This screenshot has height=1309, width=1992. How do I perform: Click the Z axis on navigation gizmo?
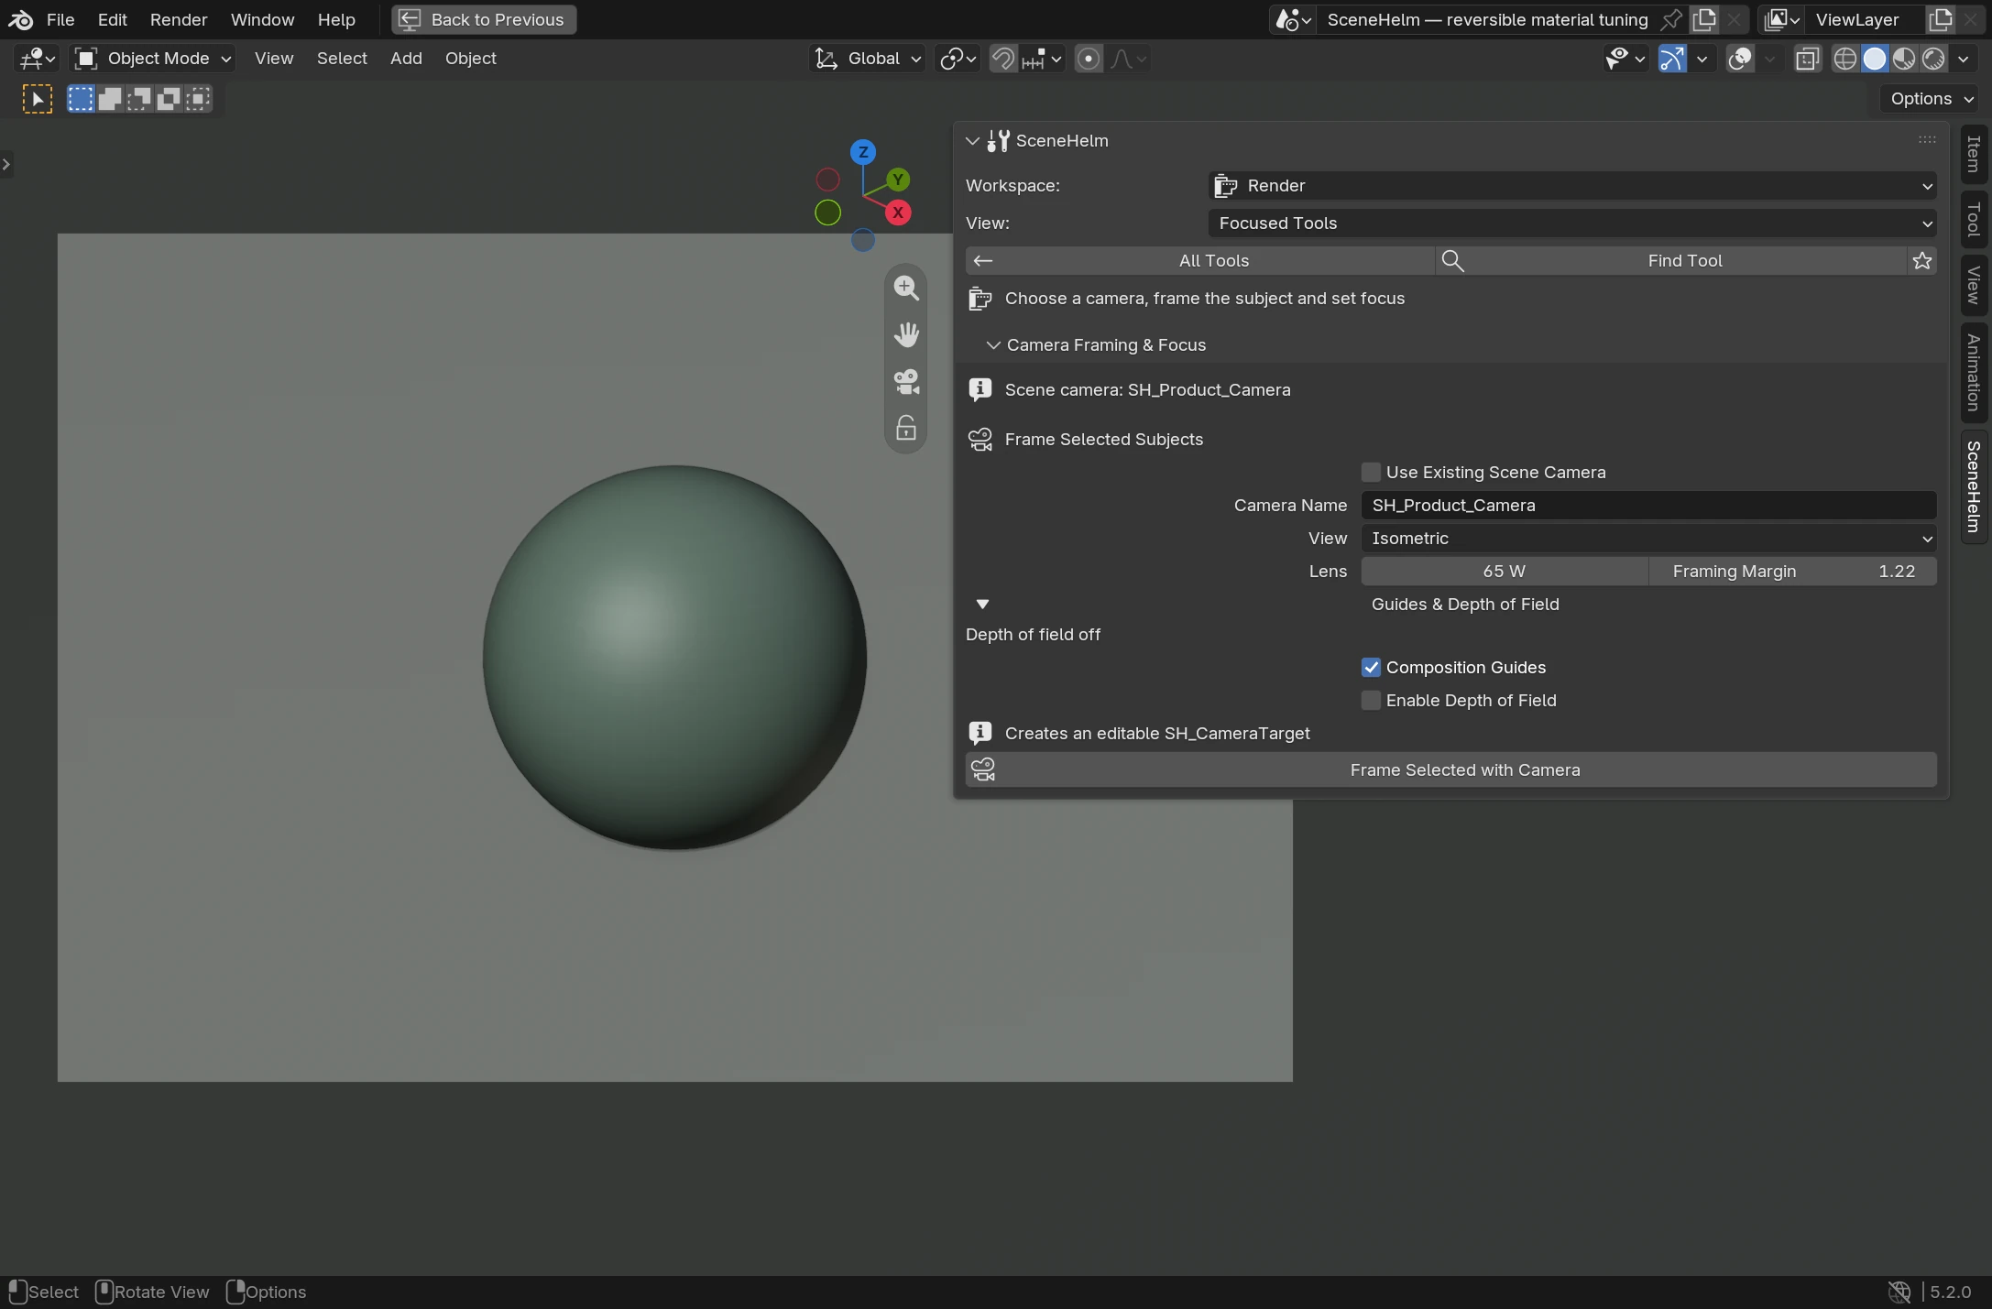(862, 152)
